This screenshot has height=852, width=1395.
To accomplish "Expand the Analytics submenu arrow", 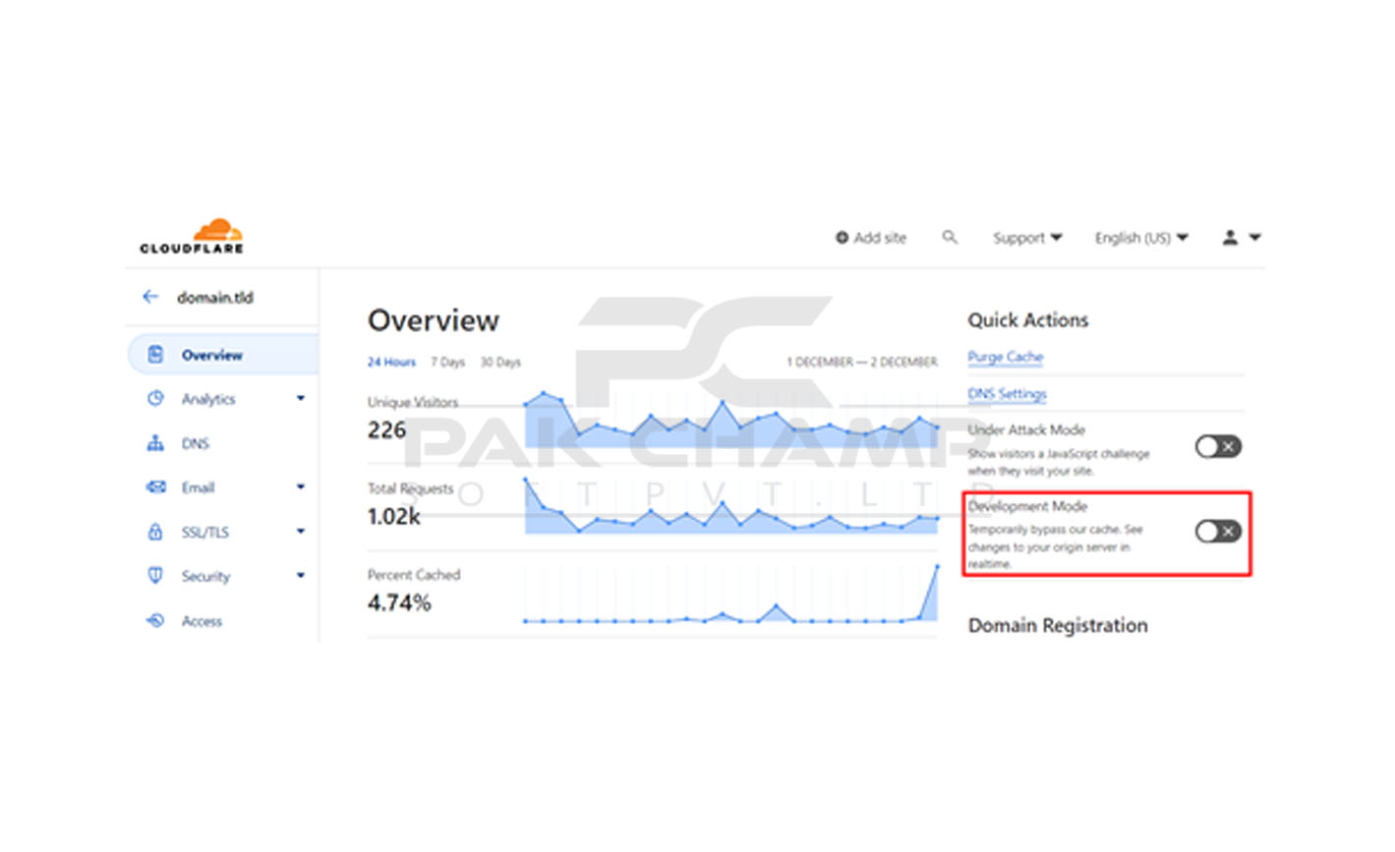I will coord(301,398).
